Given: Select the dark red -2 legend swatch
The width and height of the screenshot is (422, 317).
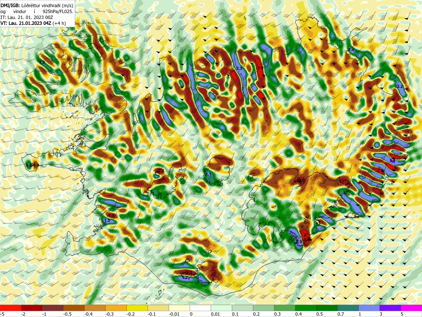Looking at the screenshot, I should (32, 308).
